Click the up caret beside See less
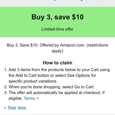The height and width of the screenshot is (115, 115). tap(5, 108)
